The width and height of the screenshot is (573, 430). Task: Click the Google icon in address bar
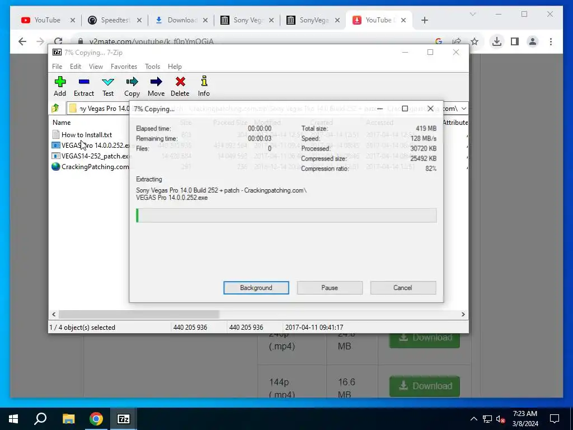click(439, 41)
